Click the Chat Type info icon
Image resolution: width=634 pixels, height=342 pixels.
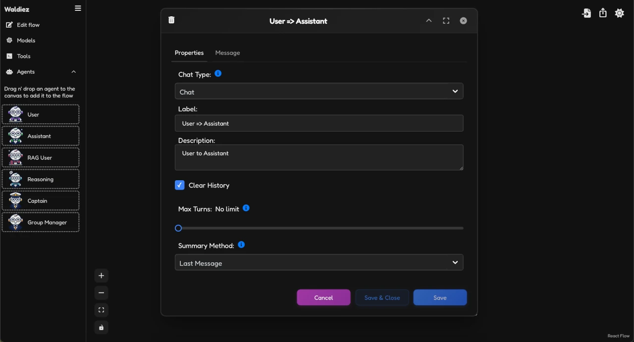[x=218, y=73]
